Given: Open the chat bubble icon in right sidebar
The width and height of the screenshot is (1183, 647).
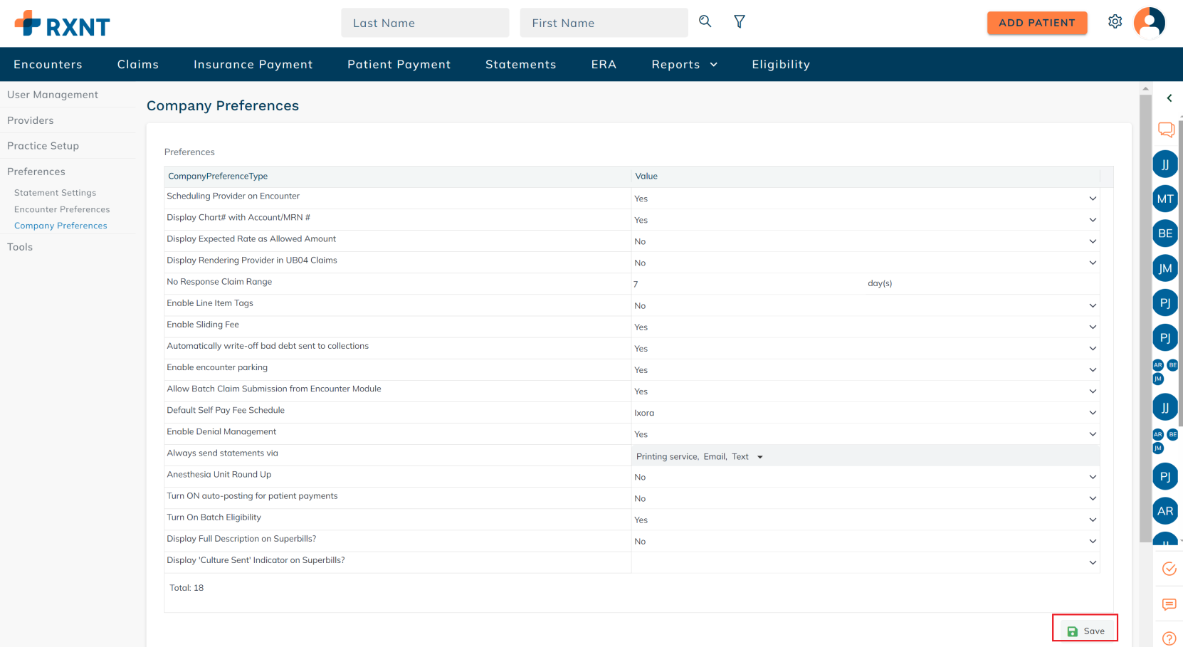Looking at the screenshot, I should click(x=1166, y=130).
